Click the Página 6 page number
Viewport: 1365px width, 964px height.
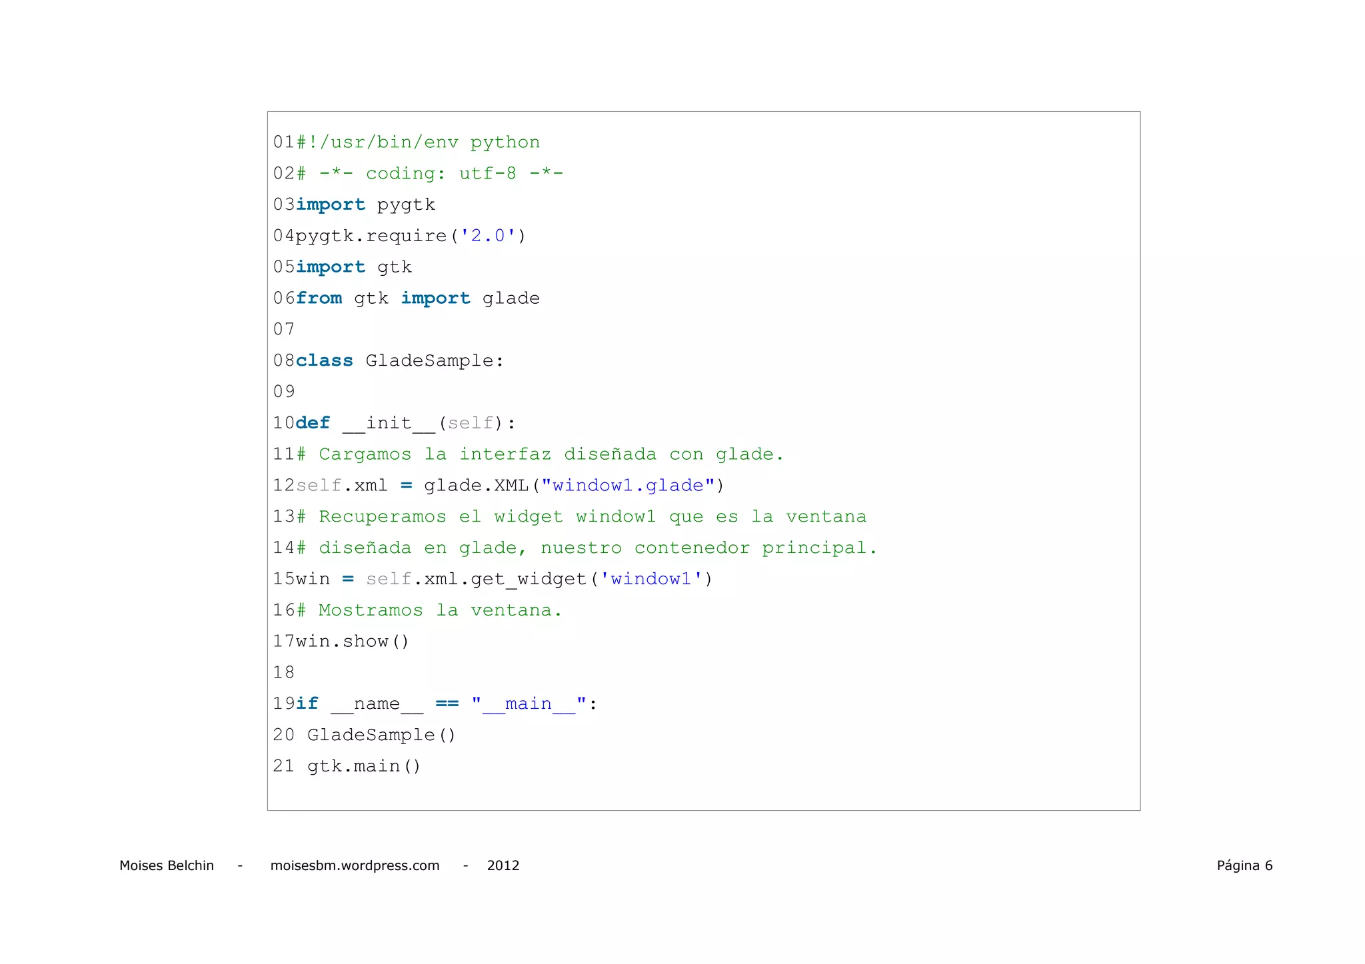1244,865
